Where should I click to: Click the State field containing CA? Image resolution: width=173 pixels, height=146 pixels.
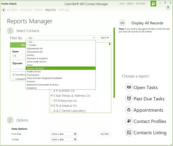[19, 56]
